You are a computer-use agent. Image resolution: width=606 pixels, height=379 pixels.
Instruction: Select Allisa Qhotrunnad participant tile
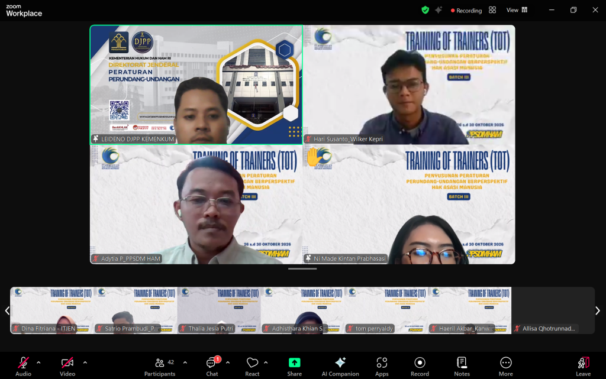(x=553, y=310)
